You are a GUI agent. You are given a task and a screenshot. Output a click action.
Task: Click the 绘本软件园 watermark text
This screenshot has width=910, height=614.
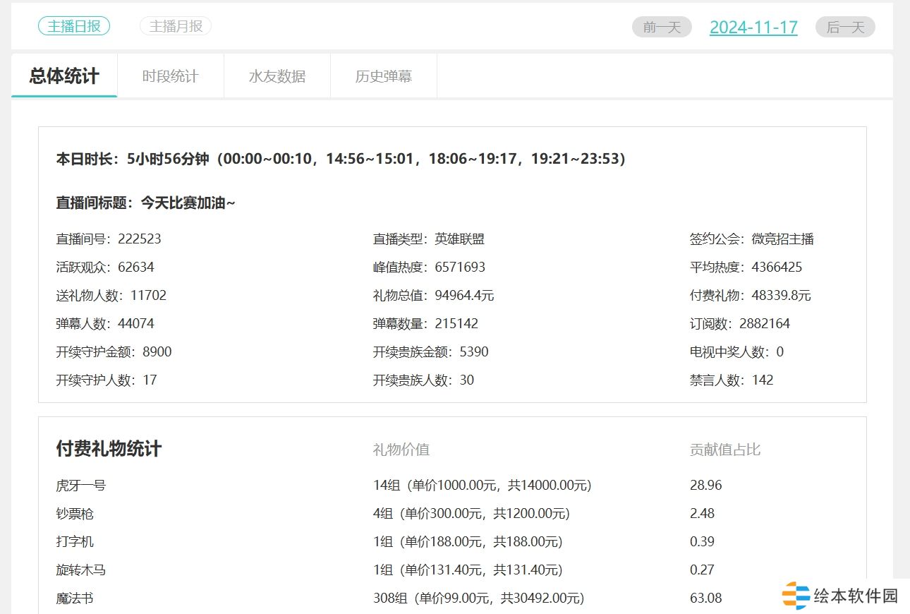856,596
